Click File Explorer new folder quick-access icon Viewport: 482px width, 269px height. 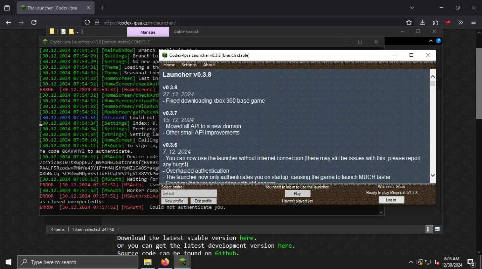[71, 32]
